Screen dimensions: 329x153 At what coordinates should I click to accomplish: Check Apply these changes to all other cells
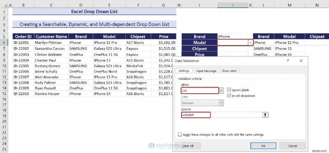(x=180, y=134)
